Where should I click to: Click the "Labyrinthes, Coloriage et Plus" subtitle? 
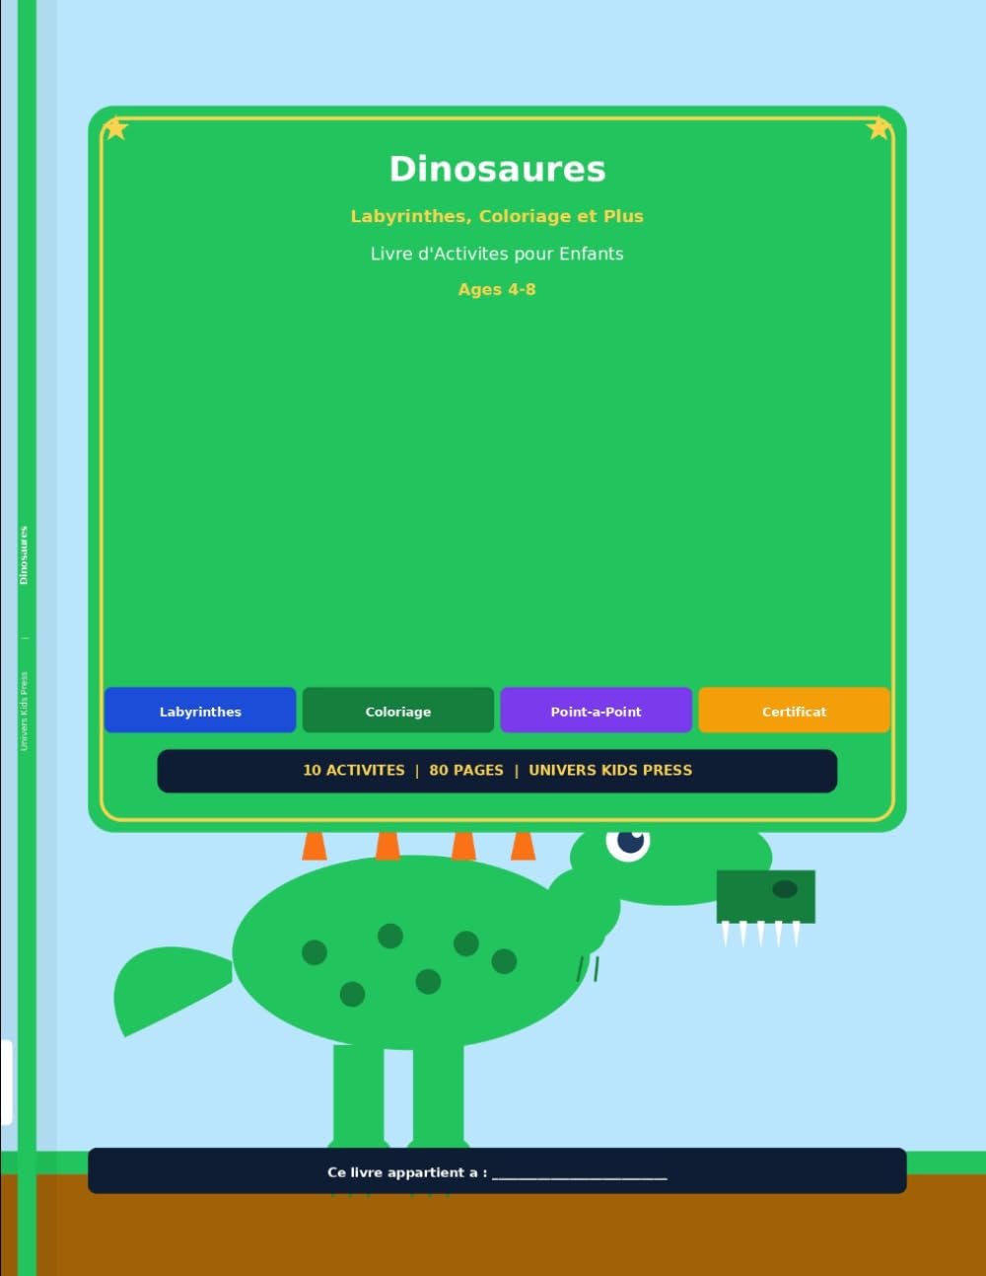pos(497,216)
